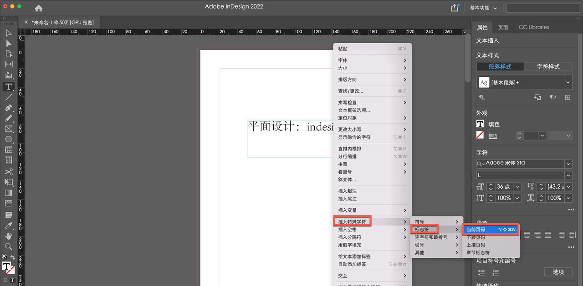Enable bulleted list formatting
This screenshot has width=583, height=286.
[481, 272]
